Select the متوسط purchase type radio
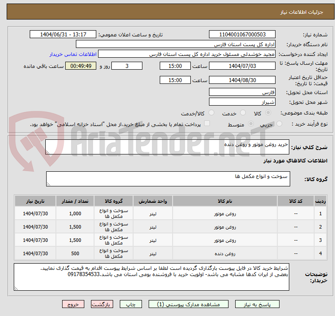Image resolution: width=335 pixels, height=316 pixels. point(251,123)
